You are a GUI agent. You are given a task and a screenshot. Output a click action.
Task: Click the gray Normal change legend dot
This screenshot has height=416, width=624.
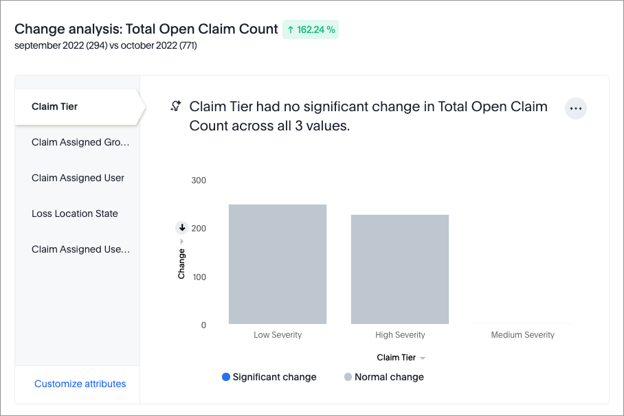348,377
